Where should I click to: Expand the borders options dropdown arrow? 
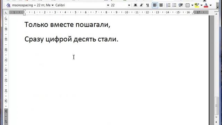[192, 6]
